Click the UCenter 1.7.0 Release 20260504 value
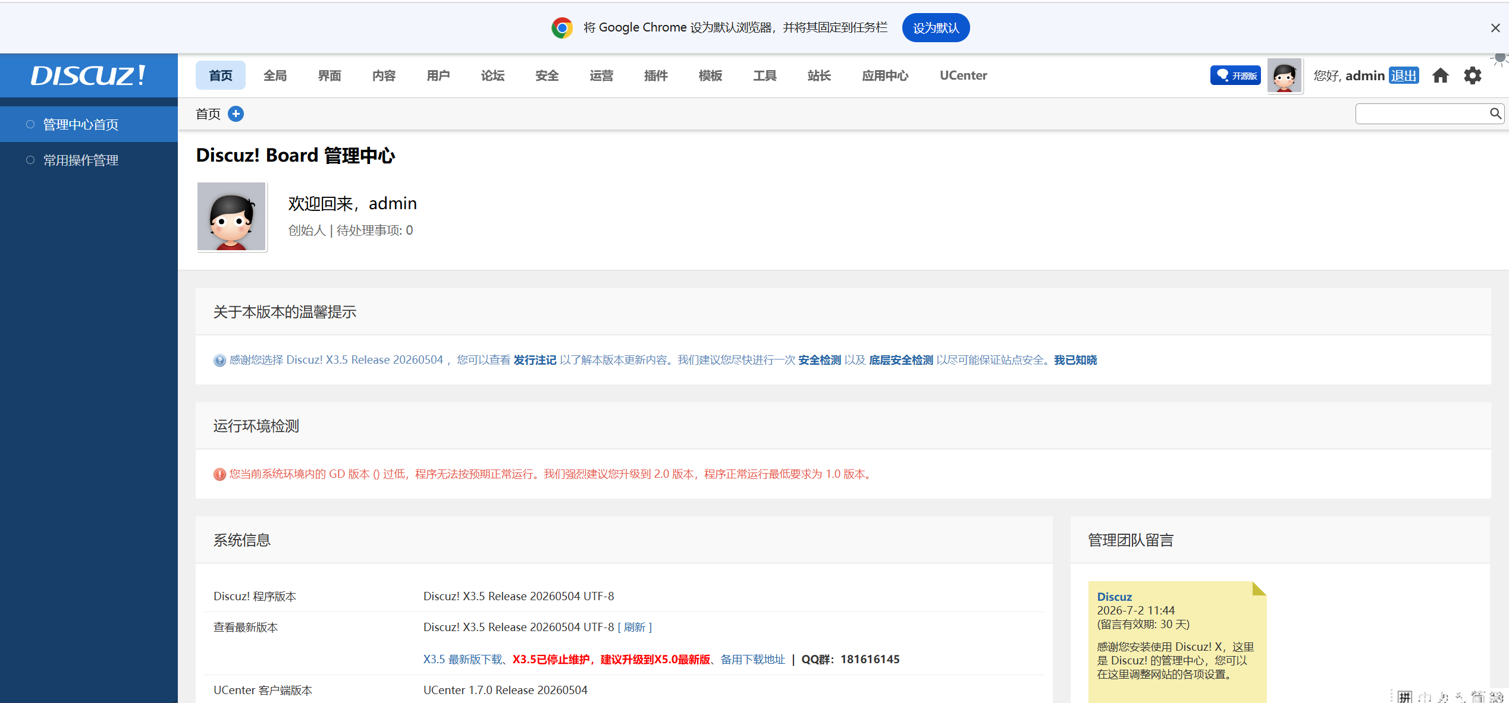This screenshot has height=703, width=1509. tap(506, 691)
